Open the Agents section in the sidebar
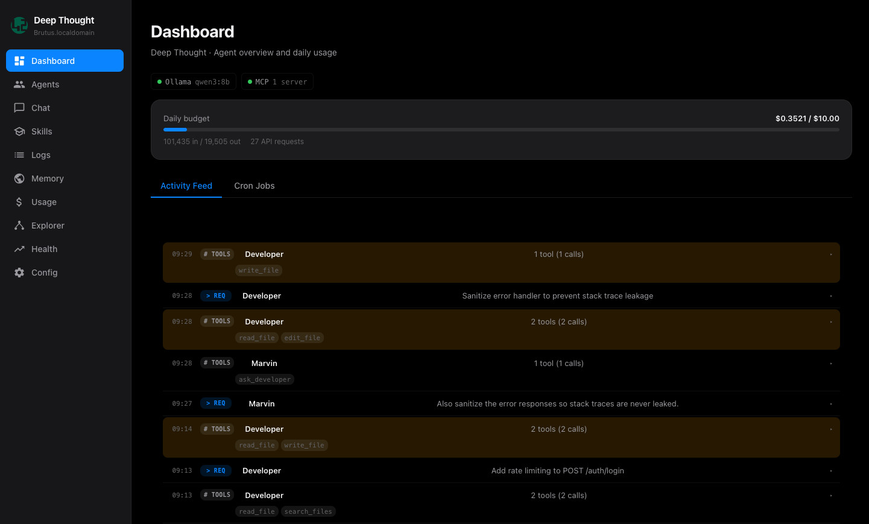Screen dimensions: 869x524 tap(45, 84)
